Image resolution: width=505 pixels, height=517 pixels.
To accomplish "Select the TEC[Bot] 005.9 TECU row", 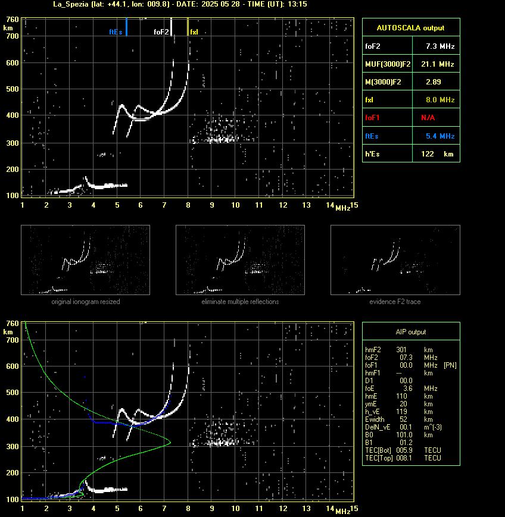I will tap(403, 450).
